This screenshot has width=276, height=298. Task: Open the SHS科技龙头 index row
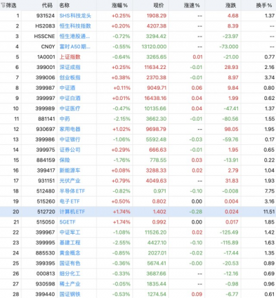tap(75, 16)
